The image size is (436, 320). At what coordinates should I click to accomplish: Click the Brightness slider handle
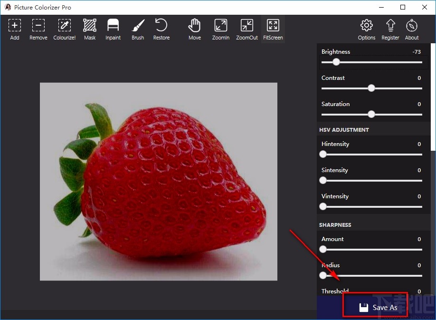pos(336,62)
